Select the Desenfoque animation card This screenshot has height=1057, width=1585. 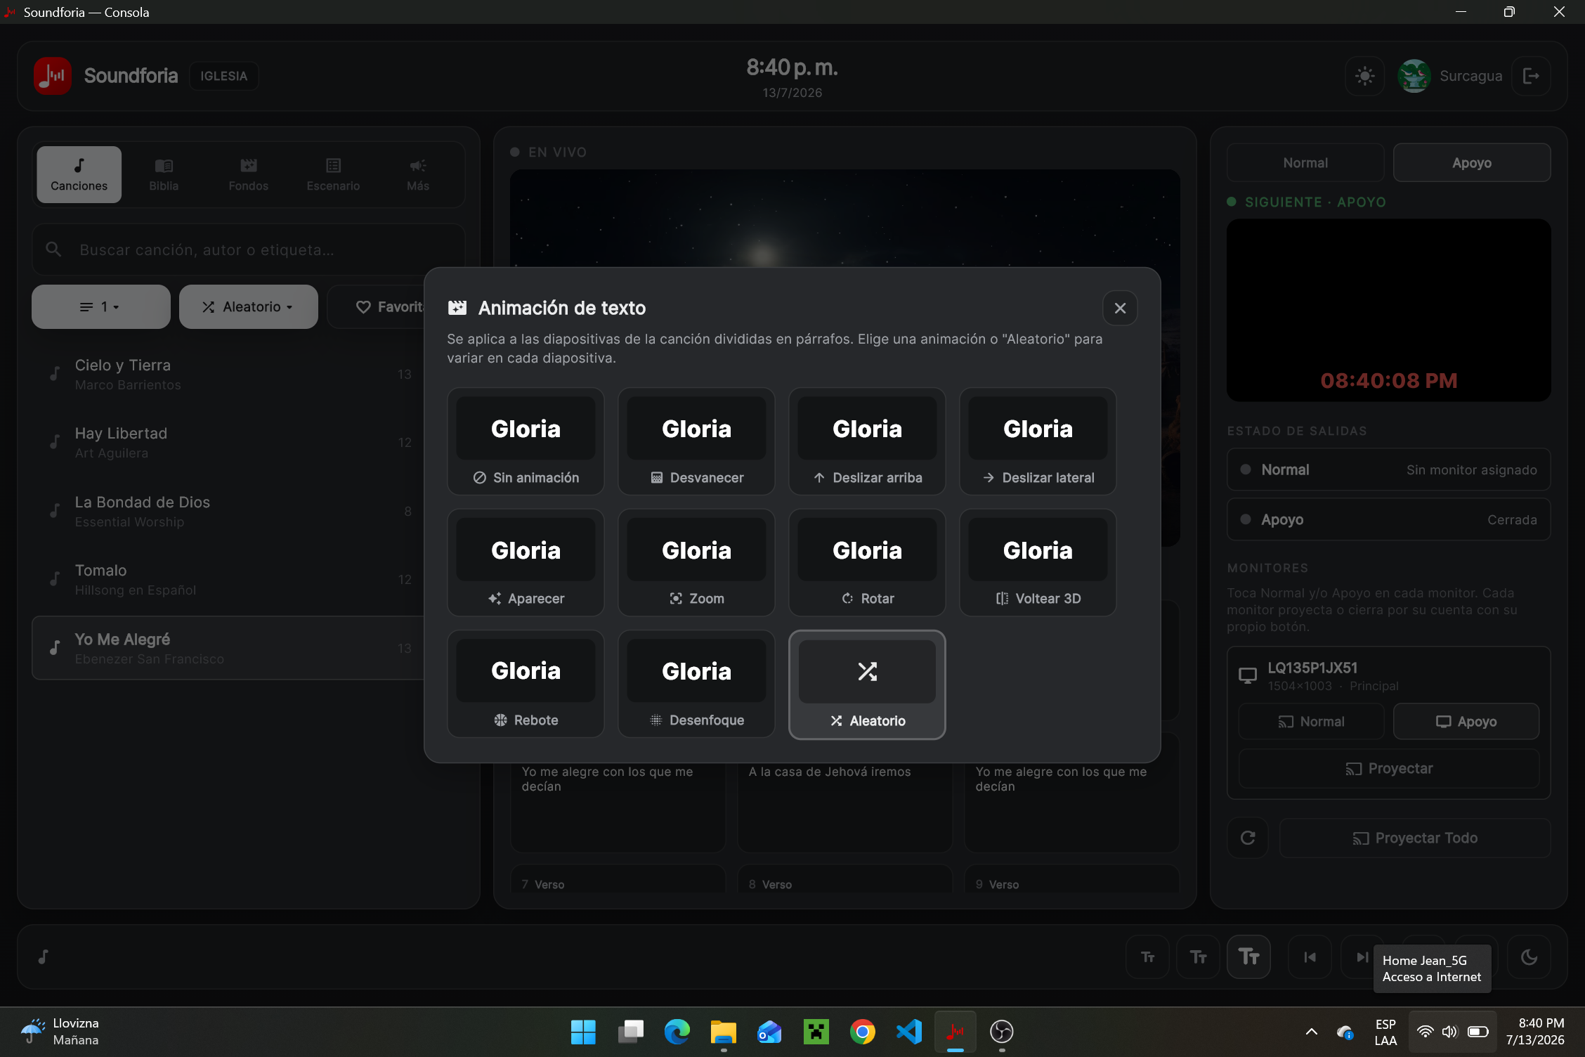pyautogui.click(x=696, y=684)
